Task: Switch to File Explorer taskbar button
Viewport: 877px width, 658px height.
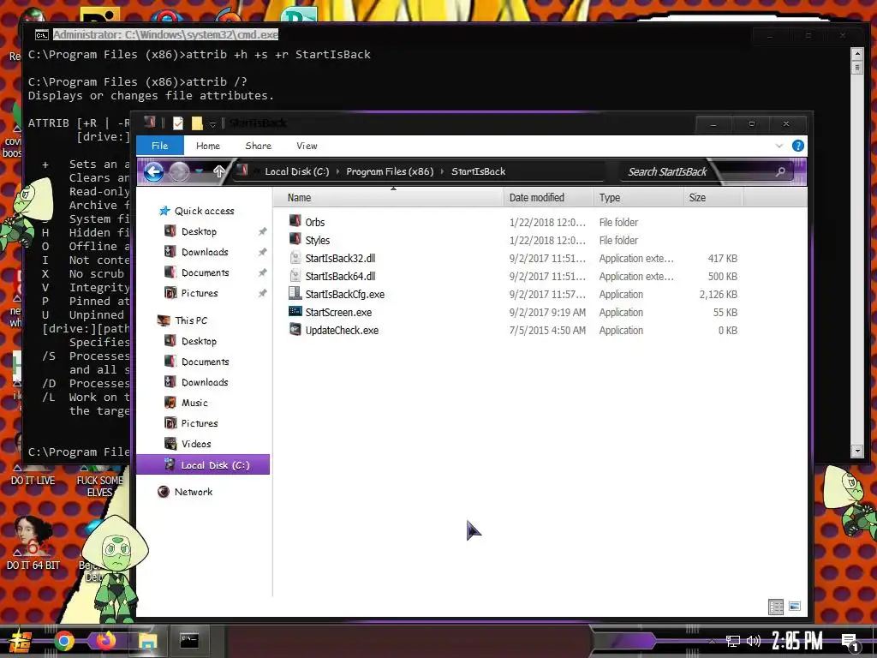Action: pos(147,641)
